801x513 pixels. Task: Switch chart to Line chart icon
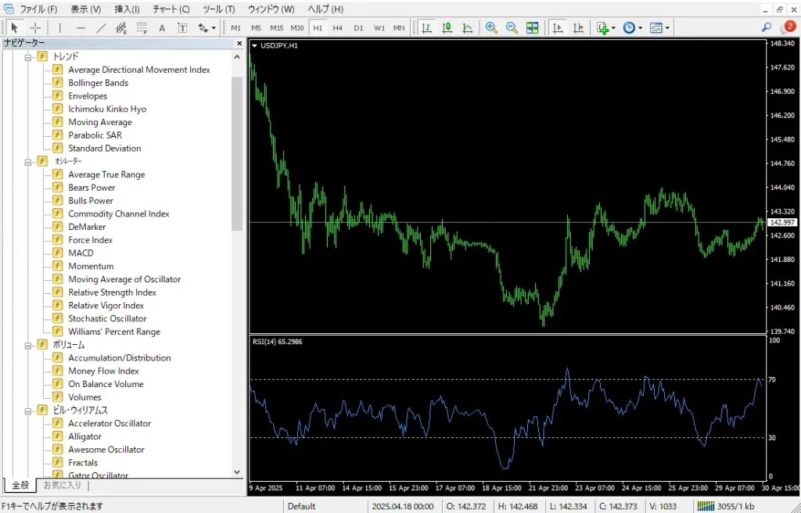tap(468, 27)
